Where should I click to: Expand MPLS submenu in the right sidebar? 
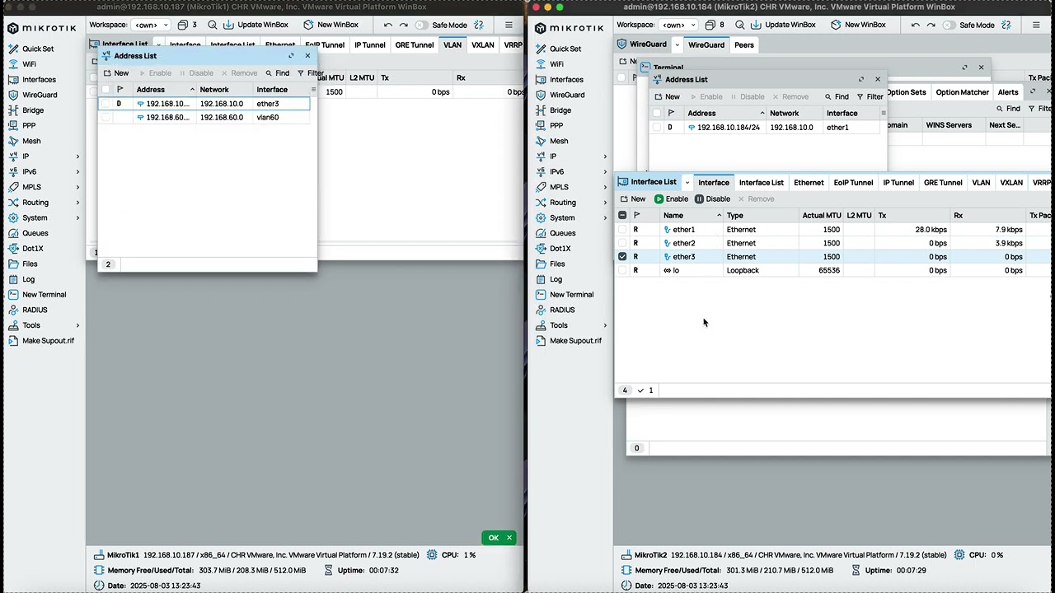click(606, 187)
